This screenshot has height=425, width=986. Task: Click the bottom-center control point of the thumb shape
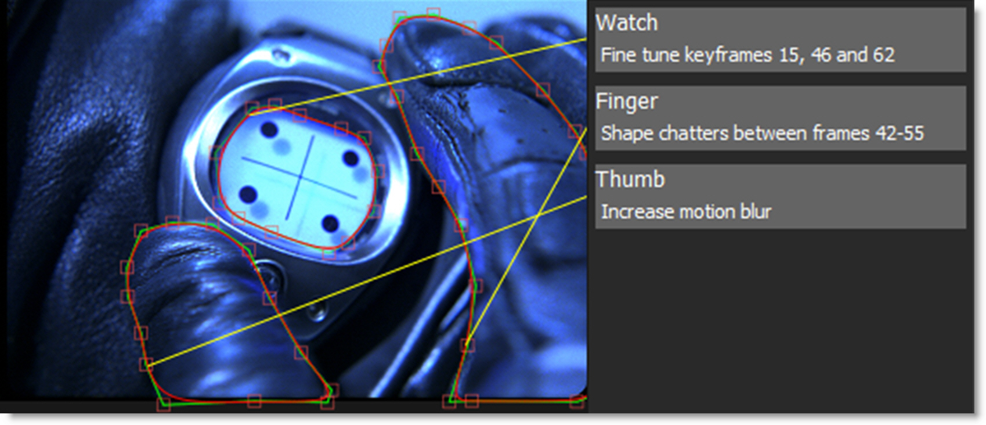[x=254, y=401]
